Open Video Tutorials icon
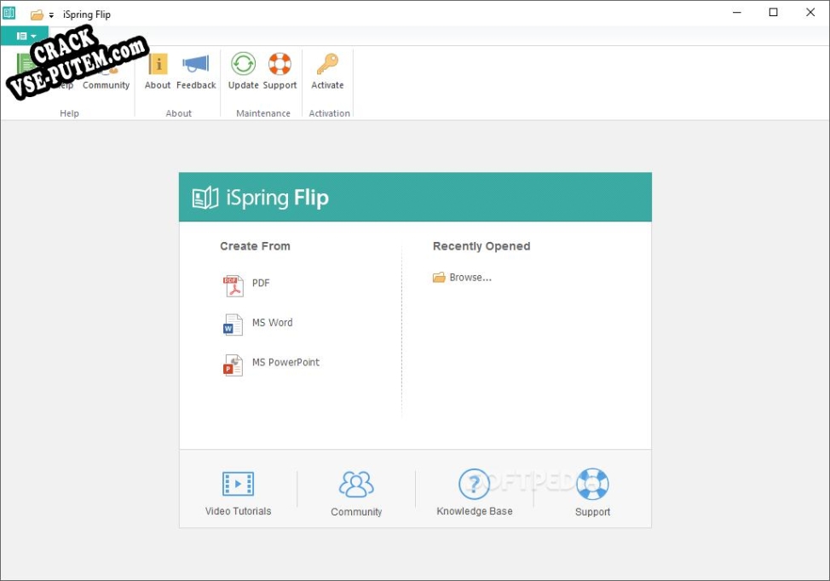Image resolution: width=830 pixels, height=581 pixels. [x=239, y=484]
